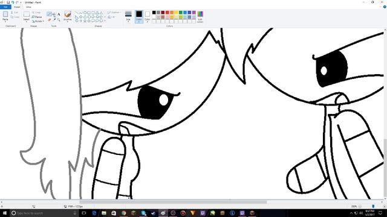
Task: Click Save in the quick access toolbar
Action: tap(8, 2)
